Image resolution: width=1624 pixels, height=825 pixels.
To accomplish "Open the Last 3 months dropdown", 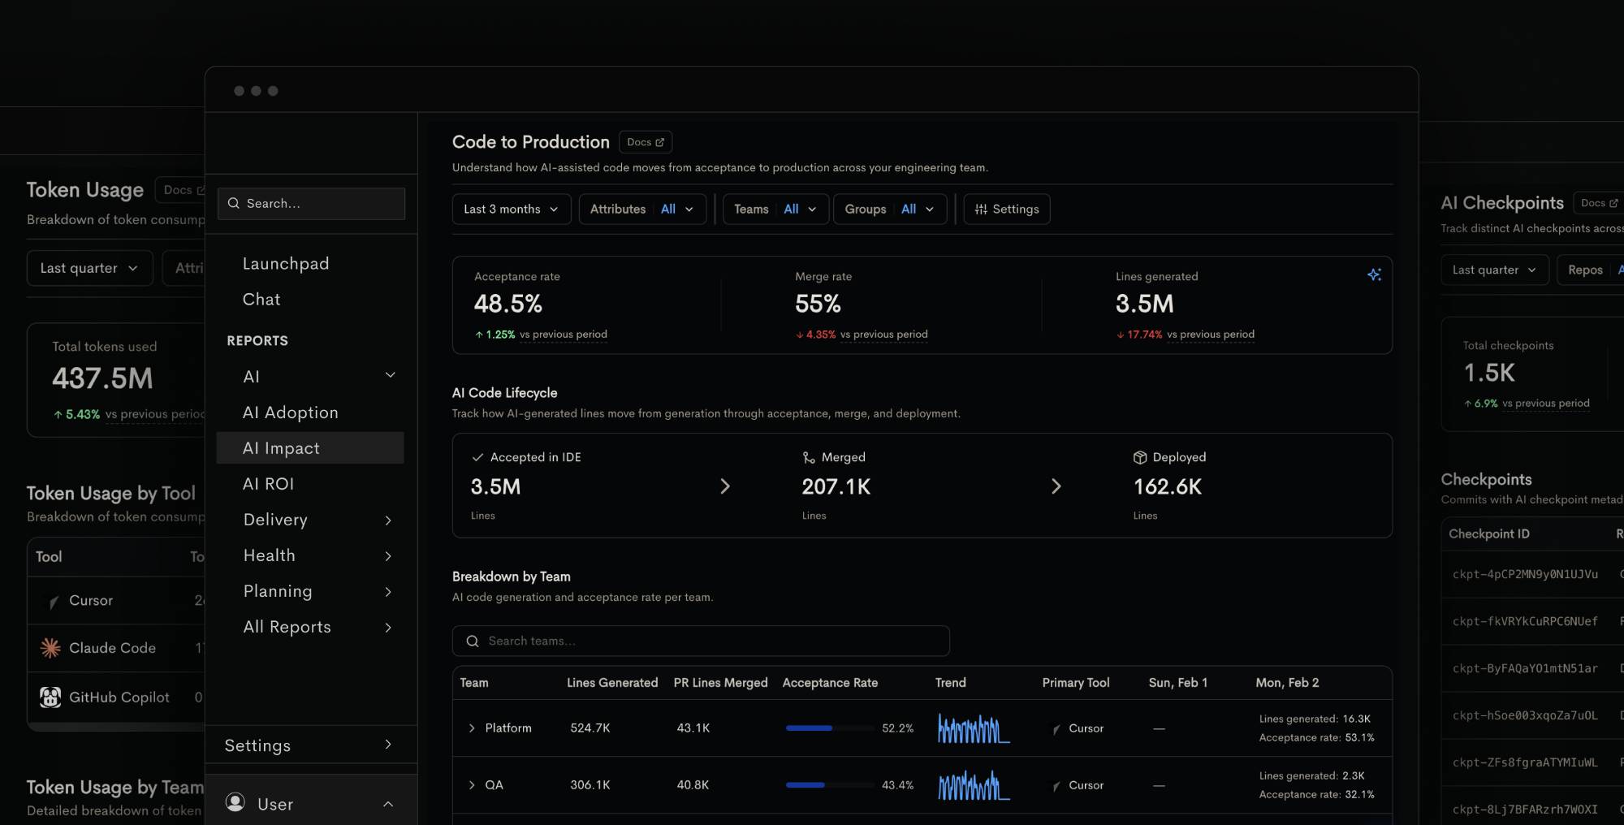I will tap(512, 209).
